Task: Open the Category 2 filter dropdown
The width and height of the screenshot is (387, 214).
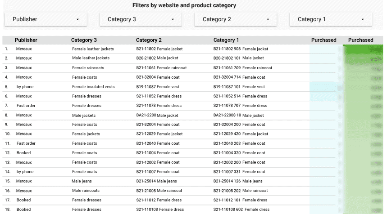Action: point(236,19)
